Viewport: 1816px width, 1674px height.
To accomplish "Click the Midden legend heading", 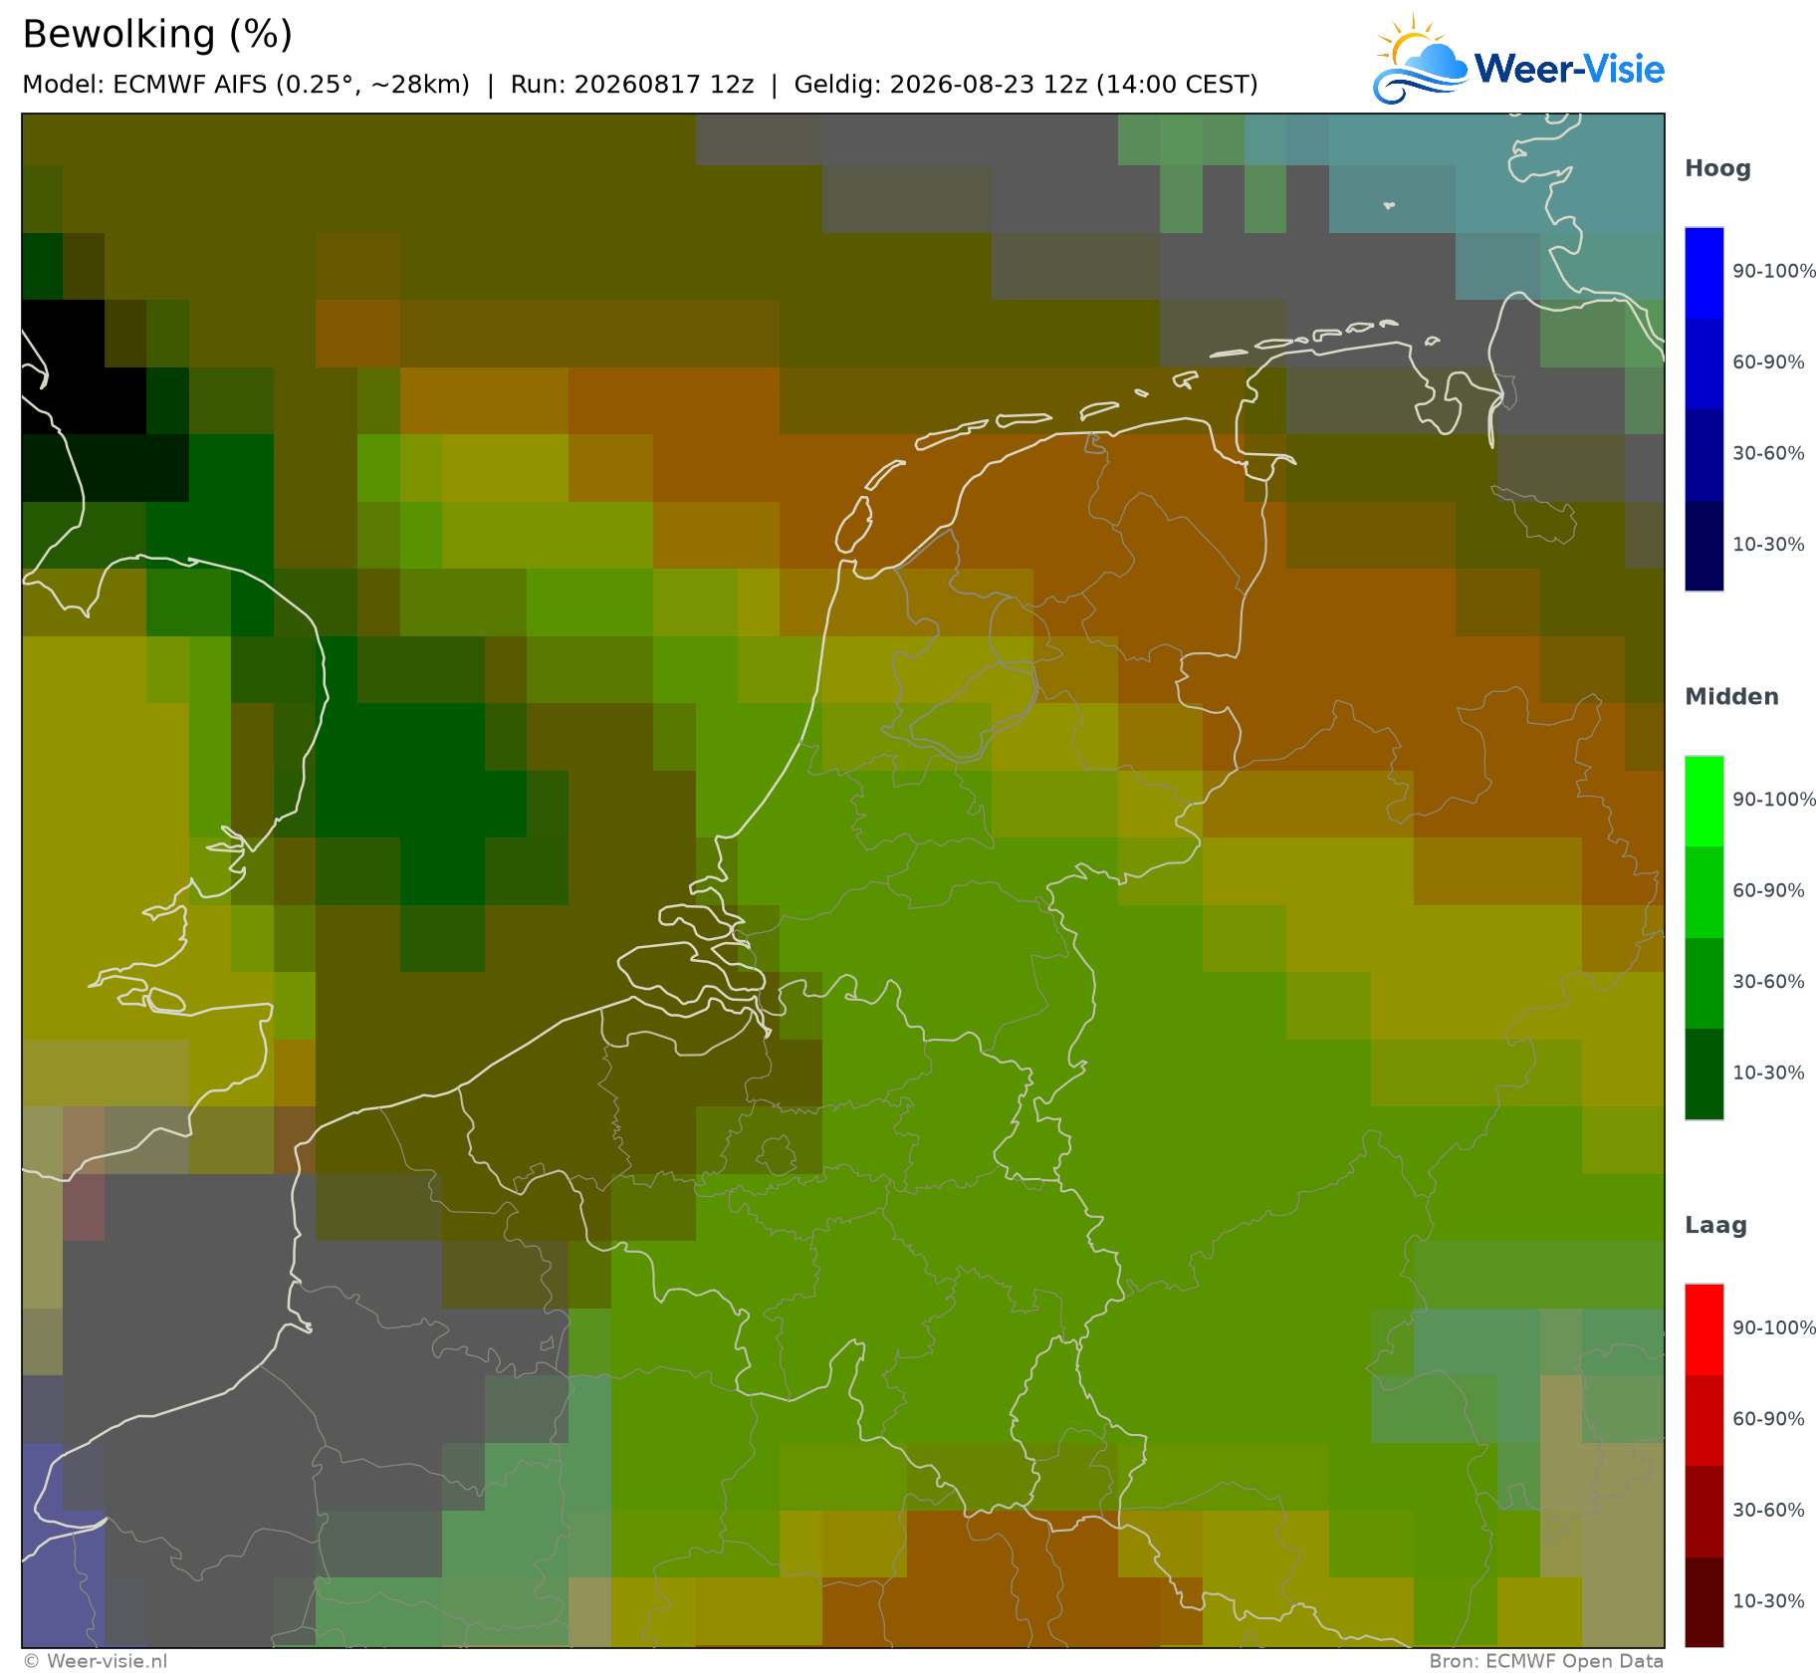I will pyautogui.click(x=1731, y=697).
